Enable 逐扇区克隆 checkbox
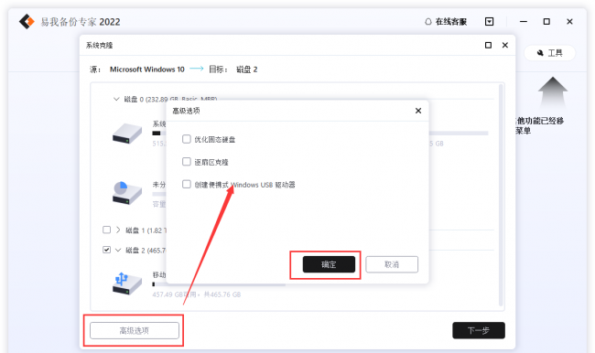The width and height of the screenshot is (595, 353). click(187, 162)
